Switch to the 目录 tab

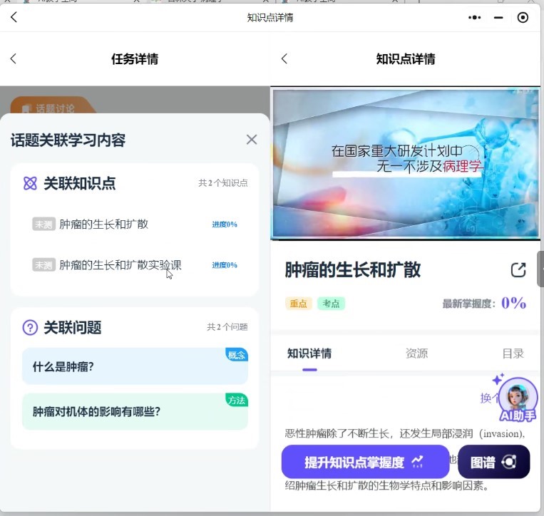pyautogui.click(x=513, y=354)
